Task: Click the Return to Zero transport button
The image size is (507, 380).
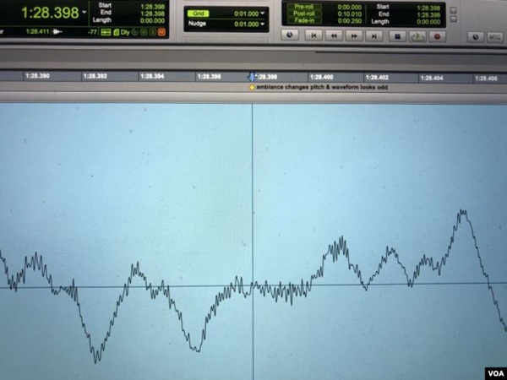Action: (313, 35)
